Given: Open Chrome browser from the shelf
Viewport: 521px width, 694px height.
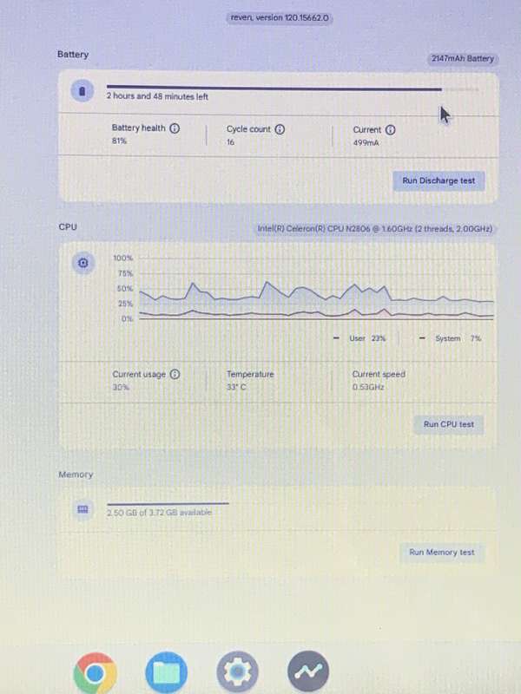Looking at the screenshot, I should tap(96, 673).
